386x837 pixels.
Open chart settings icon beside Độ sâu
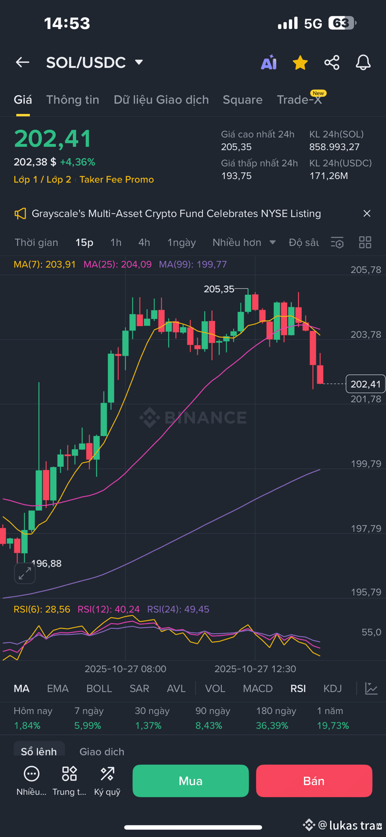[337, 242]
